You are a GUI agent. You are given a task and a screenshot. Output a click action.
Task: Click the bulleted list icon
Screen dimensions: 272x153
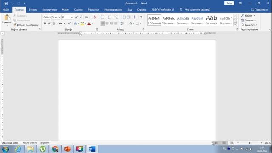pos(103,17)
